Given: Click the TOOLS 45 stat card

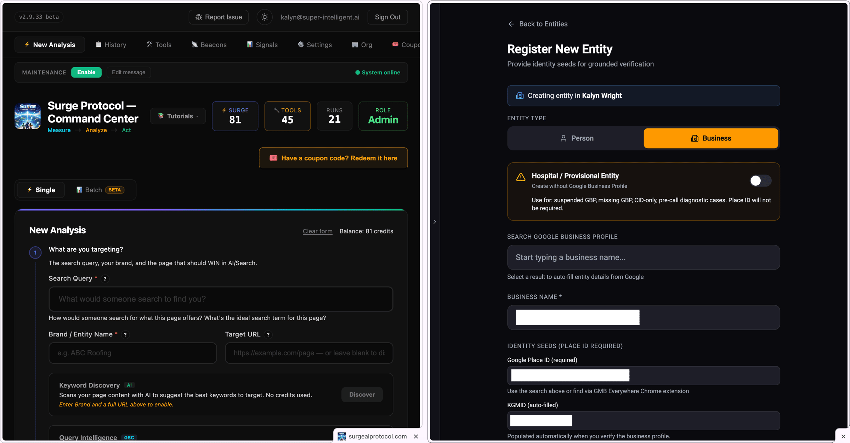Looking at the screenshot, I should [287, 116].
